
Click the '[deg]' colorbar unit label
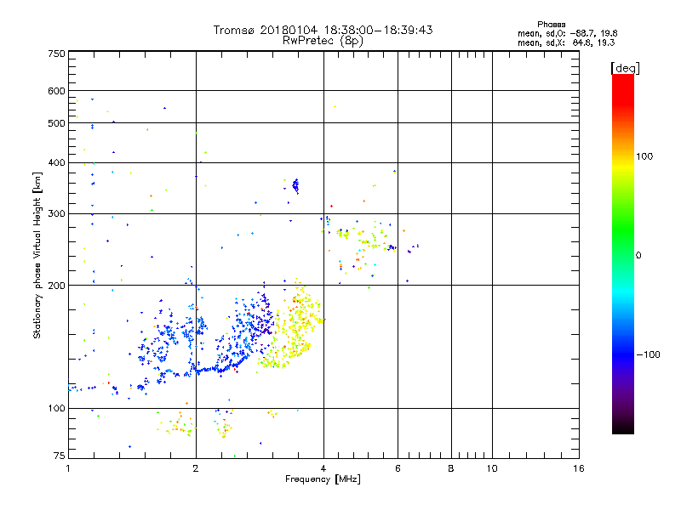[x=625, y=68]
